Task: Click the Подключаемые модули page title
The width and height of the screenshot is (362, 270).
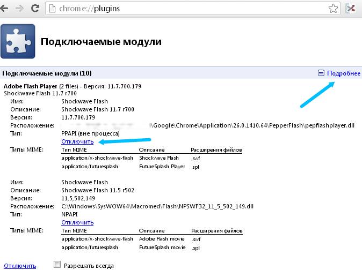Action: click(102, 41)
